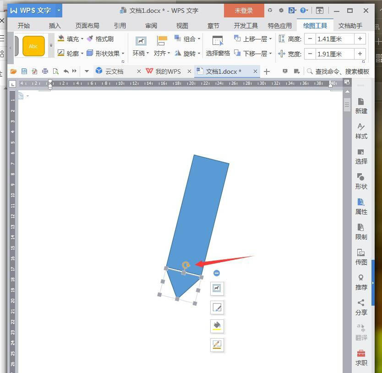This screenshot has height=373, width=382.
Task: Click the print preview icon
Action: (56, 71)
